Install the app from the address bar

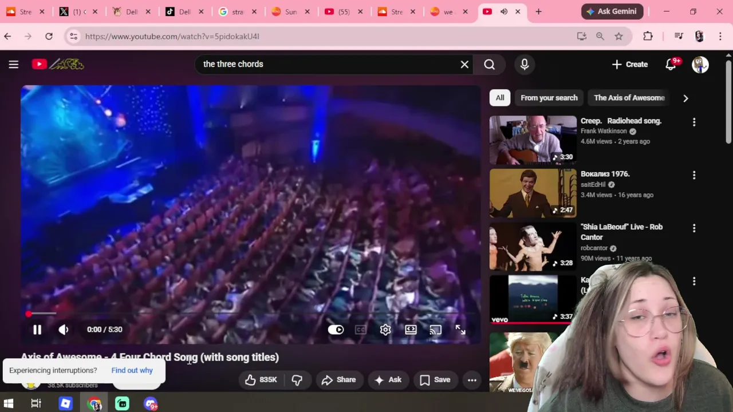(582, 36)
